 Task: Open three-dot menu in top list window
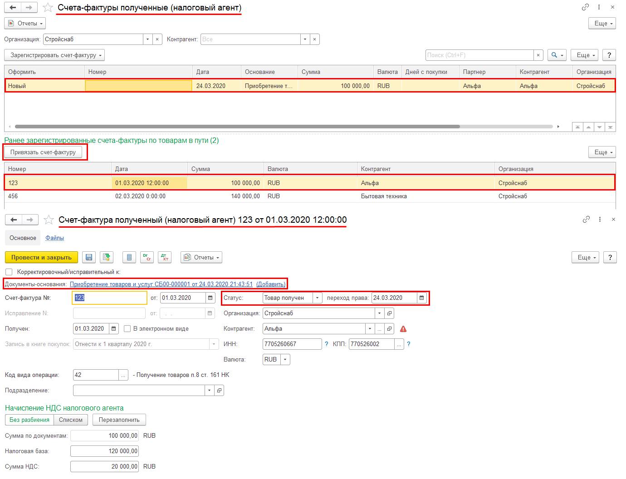pyautogui.click(x=599, y=7)
